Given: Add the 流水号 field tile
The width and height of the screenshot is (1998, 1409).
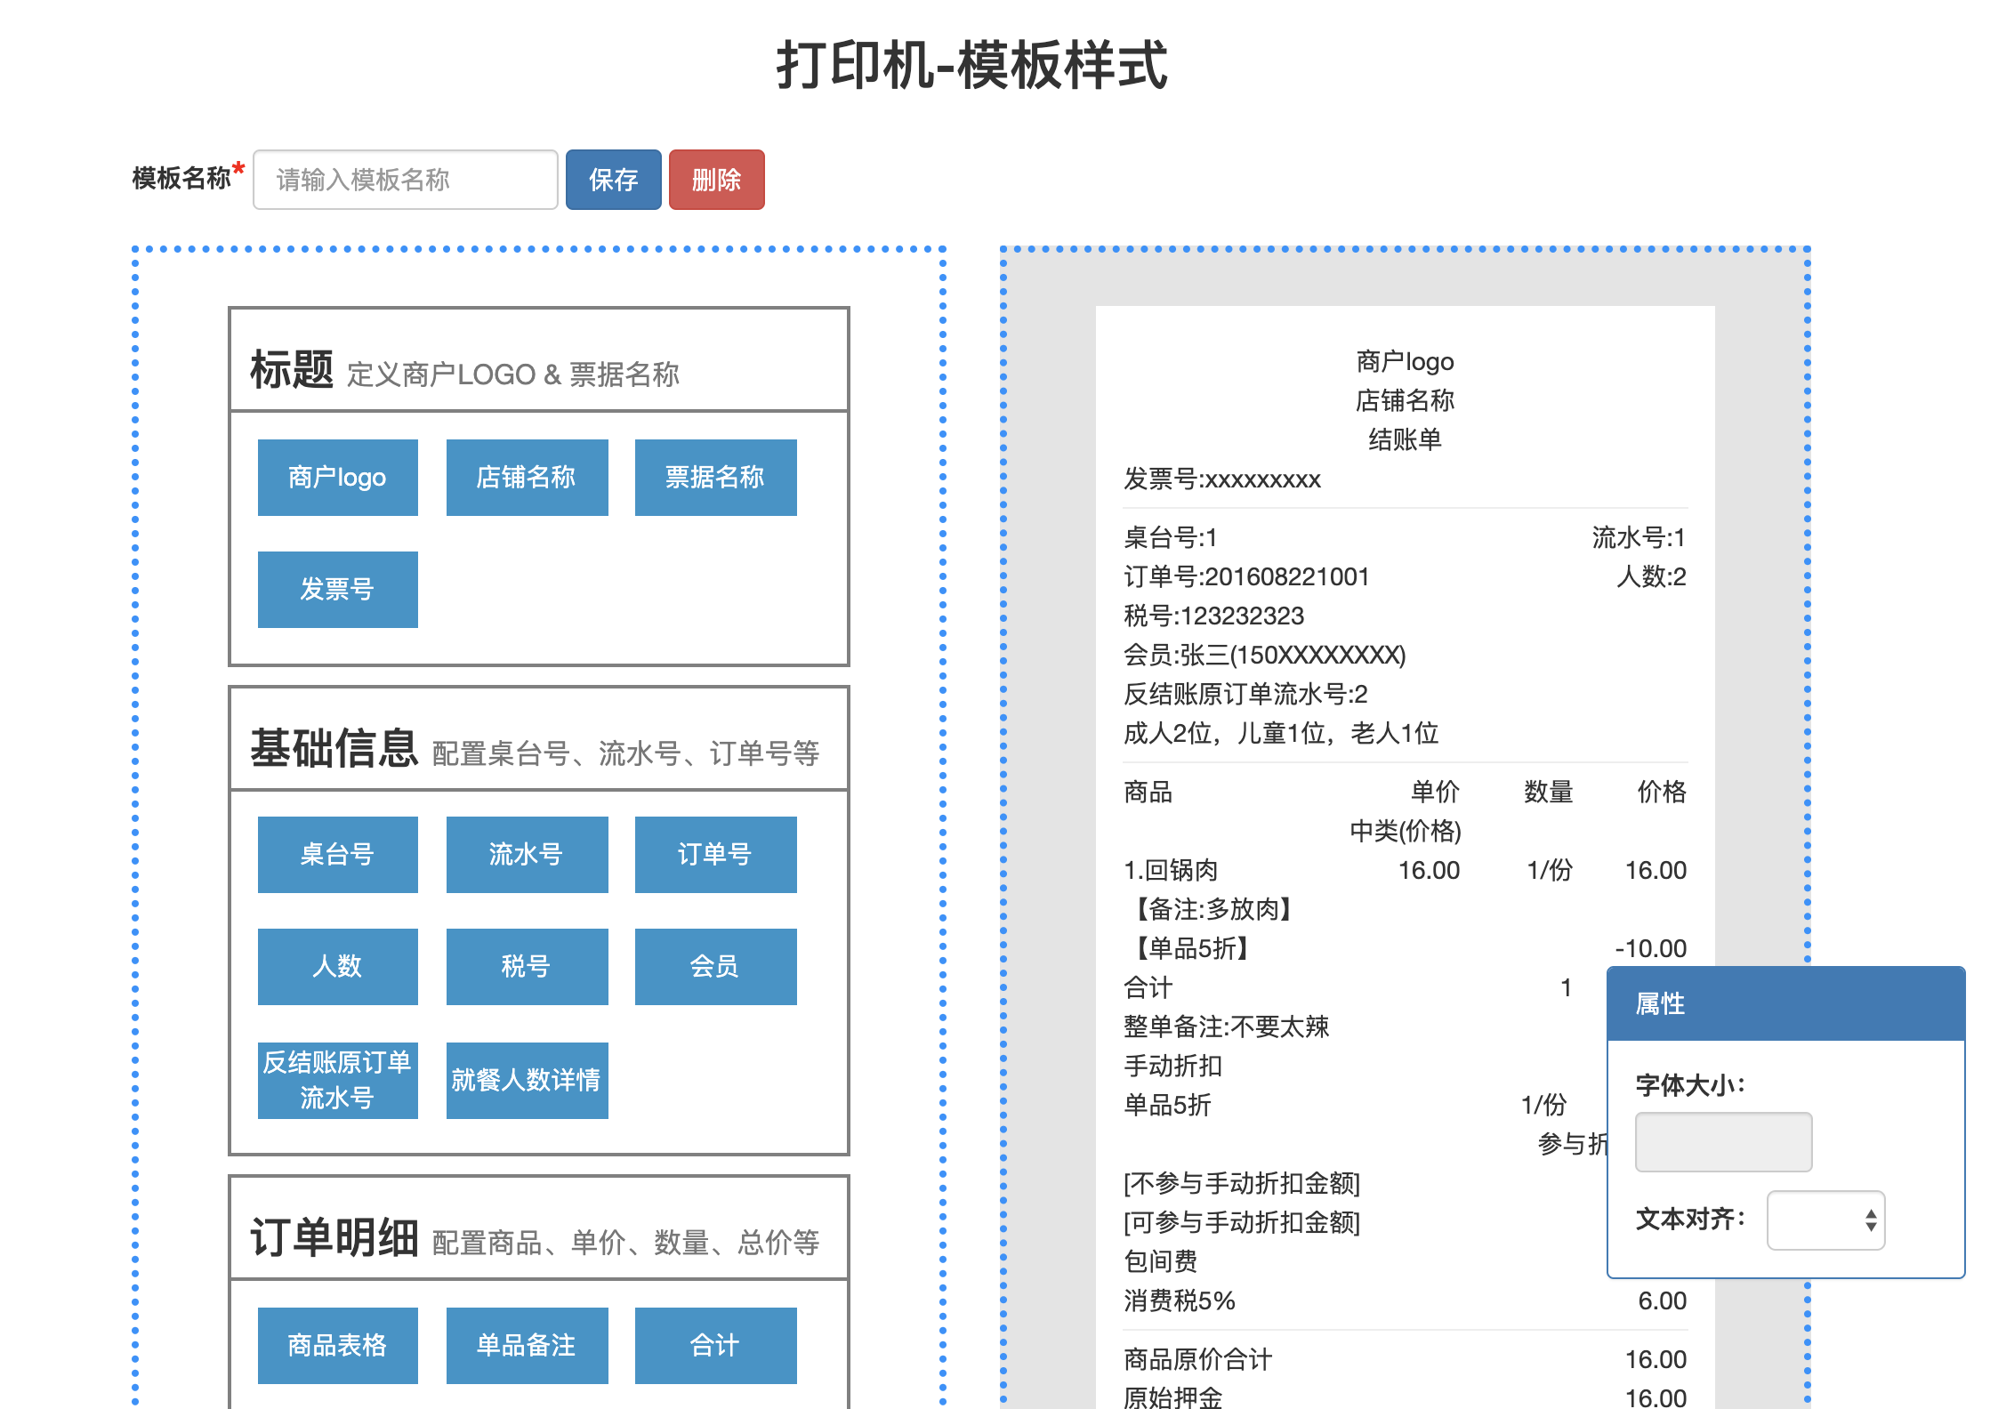Looking at the screenshot, I should (x=527, y=855).
